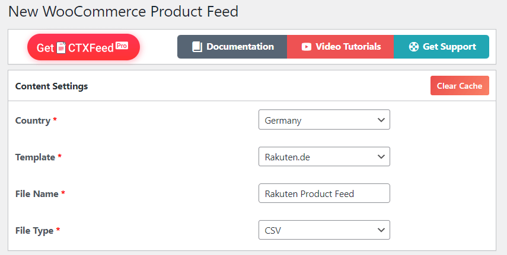Click the chevron arrow in File Type select
The height and width of the screenshot is (255, 507).
pos(381,230)
